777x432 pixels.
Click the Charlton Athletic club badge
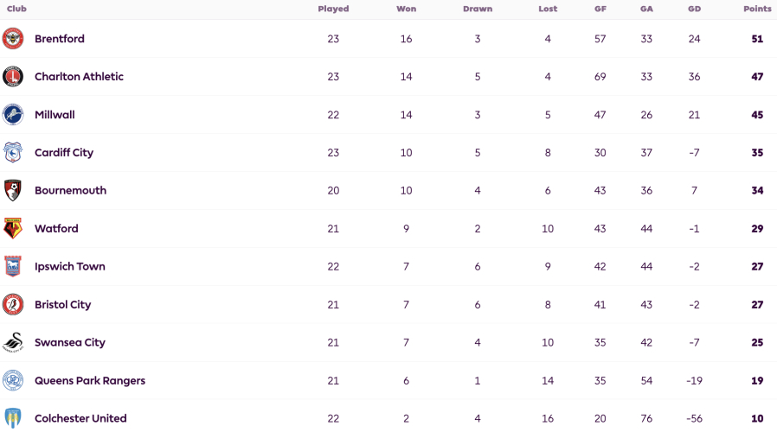(13, 77)
